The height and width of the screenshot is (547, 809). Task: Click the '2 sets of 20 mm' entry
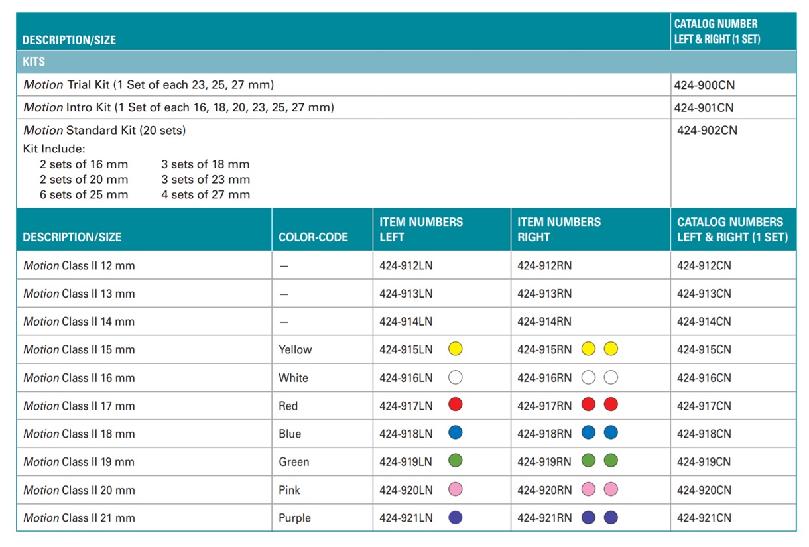(x=84, y=180)
